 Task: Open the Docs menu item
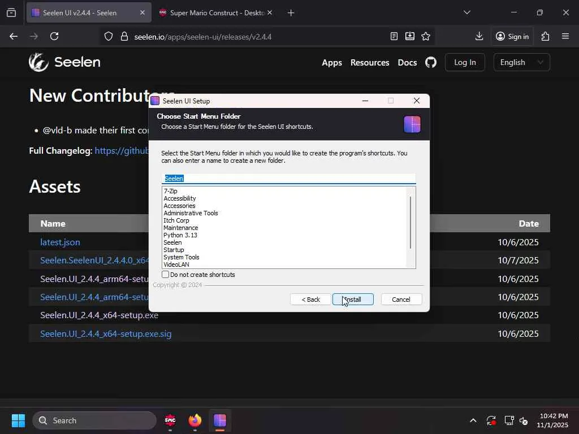(407, 62)
